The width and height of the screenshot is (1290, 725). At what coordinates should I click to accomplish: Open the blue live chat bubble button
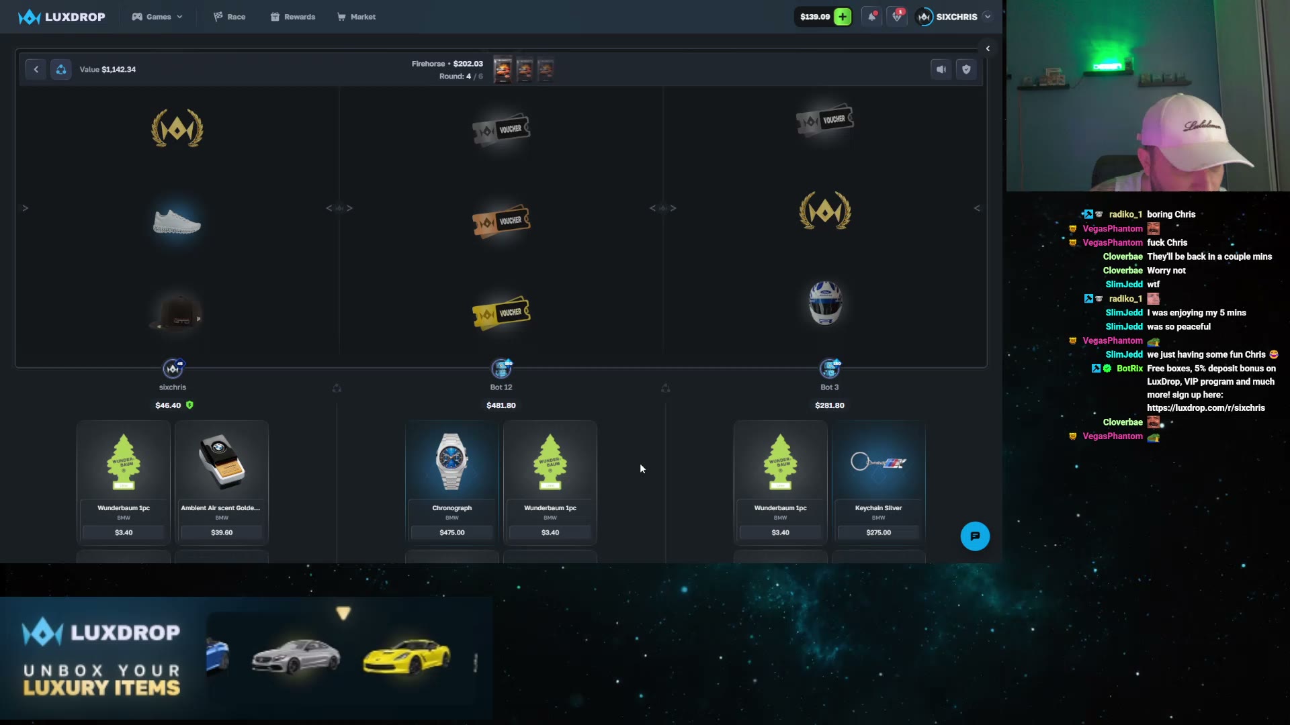pos(975,536)
